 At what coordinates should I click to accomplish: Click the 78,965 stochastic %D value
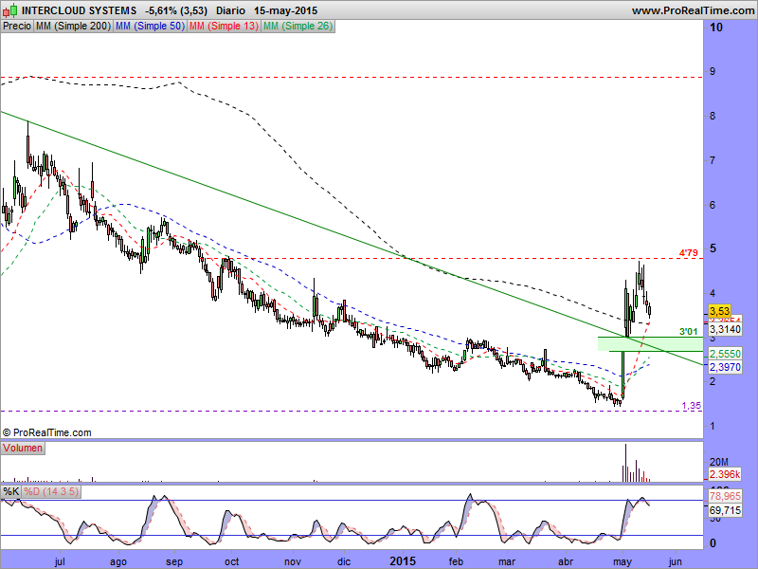[x=725, y=496]
